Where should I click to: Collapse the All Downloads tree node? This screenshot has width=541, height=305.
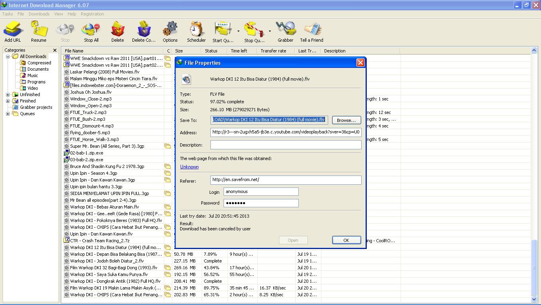point(8,56)
